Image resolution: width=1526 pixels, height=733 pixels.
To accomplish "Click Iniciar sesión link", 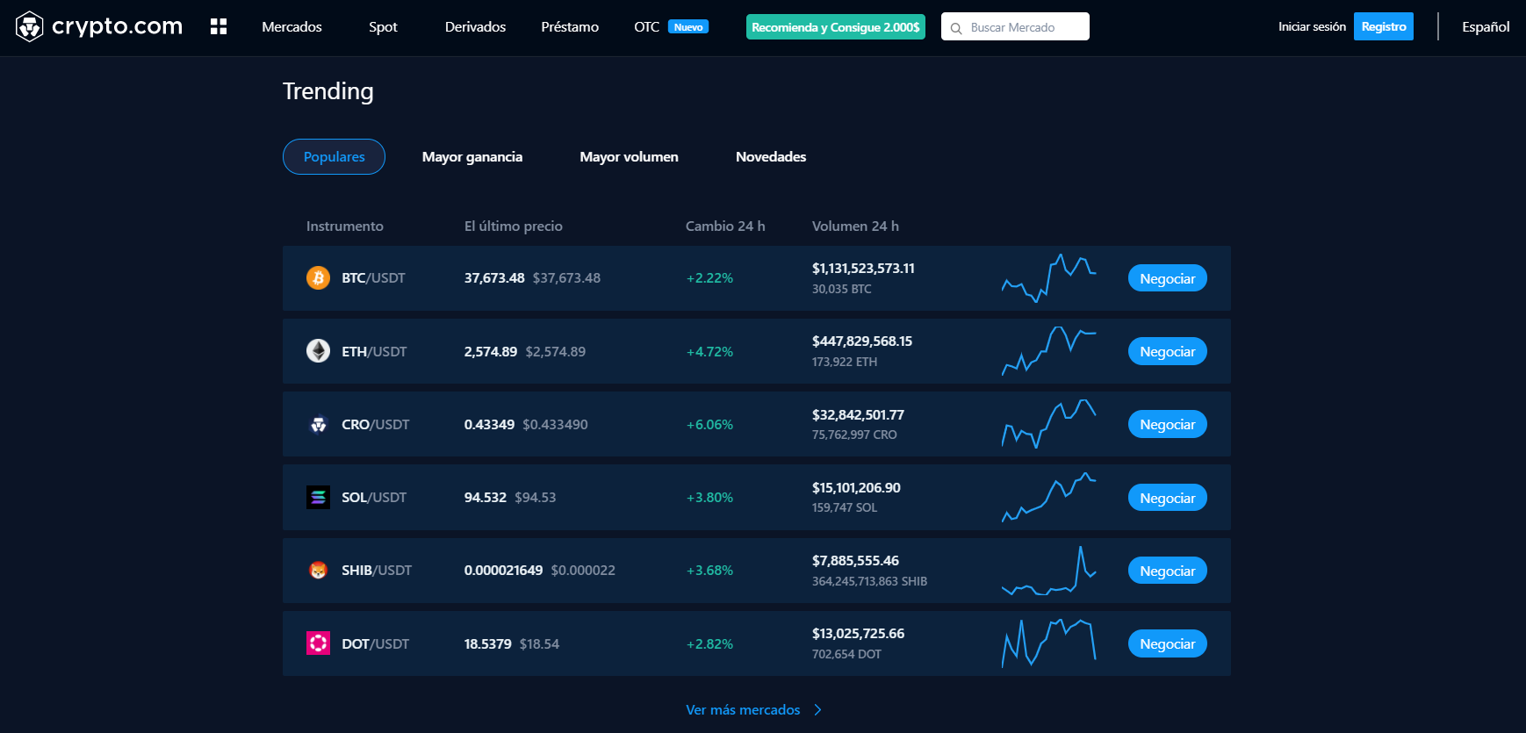I will point(1312,27).
